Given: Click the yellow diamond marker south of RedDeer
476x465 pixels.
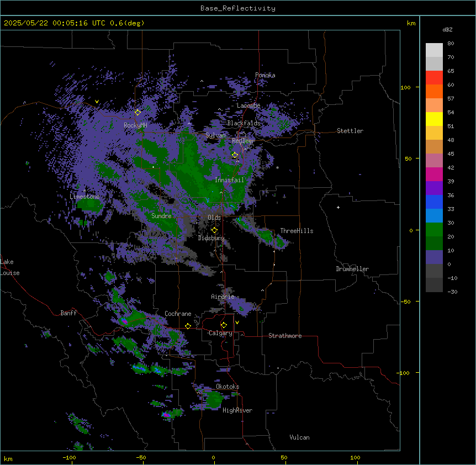Looking at the screenshot, I should (x=235, y=155).
